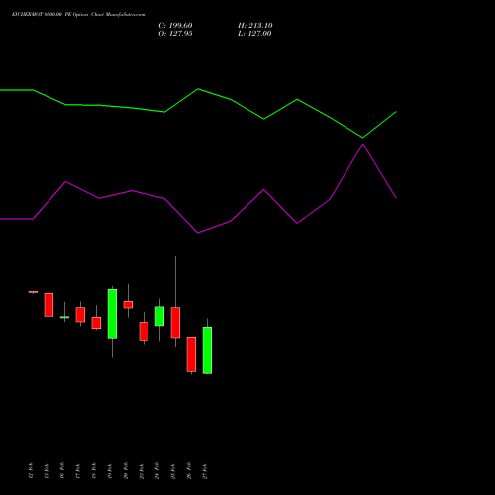Select the 20 Feb date label

(x=126, y=471)
